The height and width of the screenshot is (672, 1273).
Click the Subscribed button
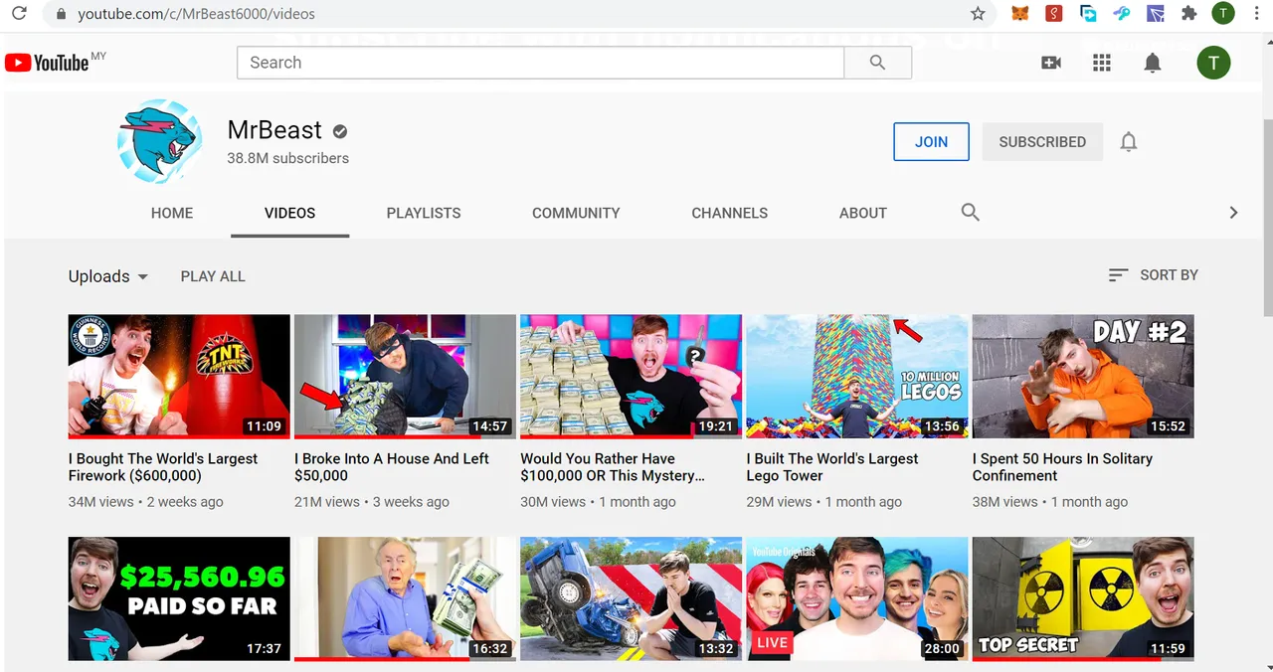pyautogui.click(x=1042, y=142)
